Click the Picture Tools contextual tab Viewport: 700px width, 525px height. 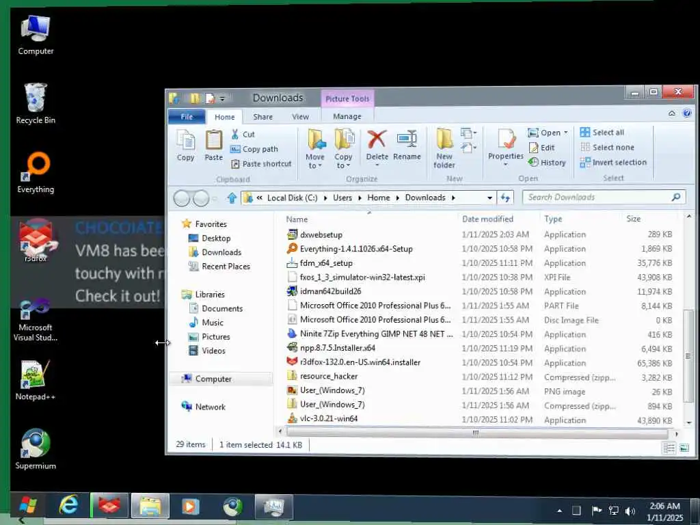click(x=347, y=98)
